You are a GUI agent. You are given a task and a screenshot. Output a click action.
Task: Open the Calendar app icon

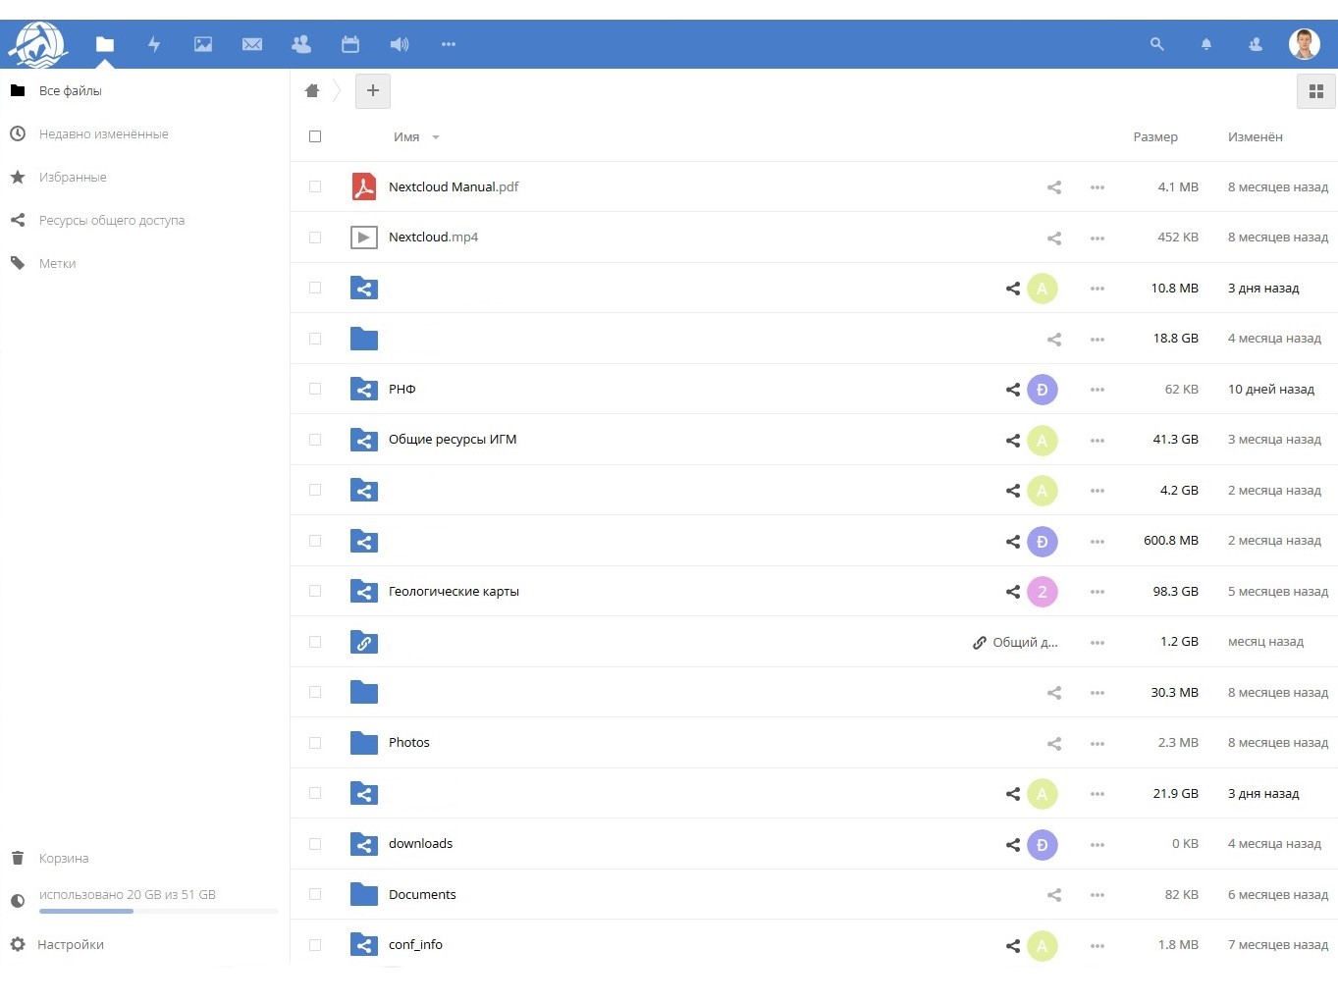(350, 44)
